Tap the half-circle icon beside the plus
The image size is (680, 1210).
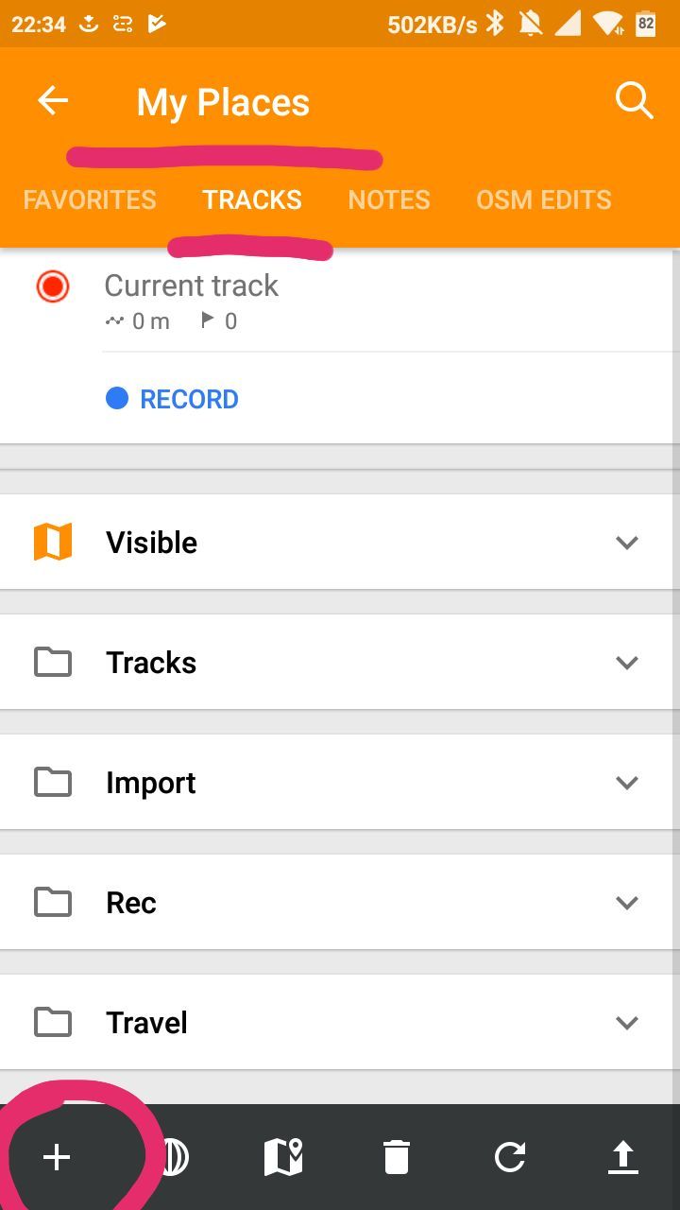click(x=173, y=1157)
